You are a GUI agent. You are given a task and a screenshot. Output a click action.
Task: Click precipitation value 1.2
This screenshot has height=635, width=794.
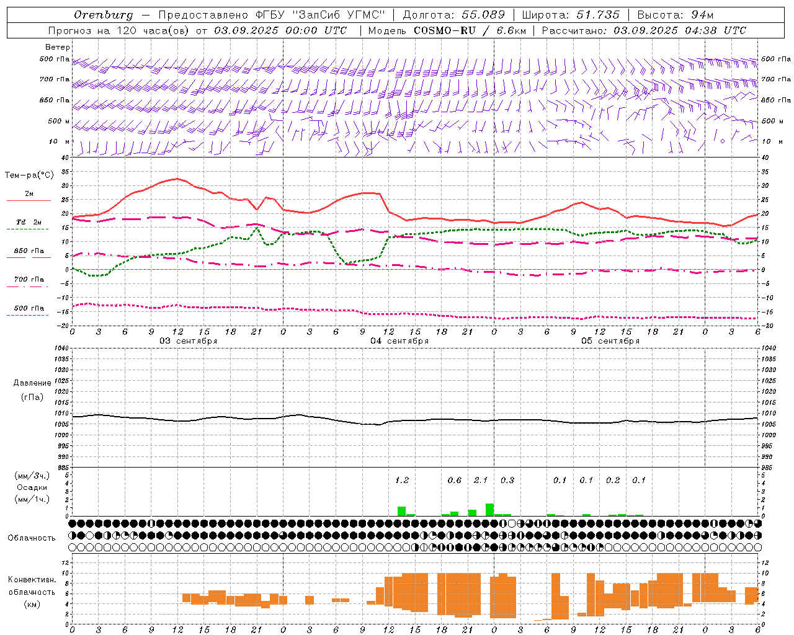(x=402, y=480)
